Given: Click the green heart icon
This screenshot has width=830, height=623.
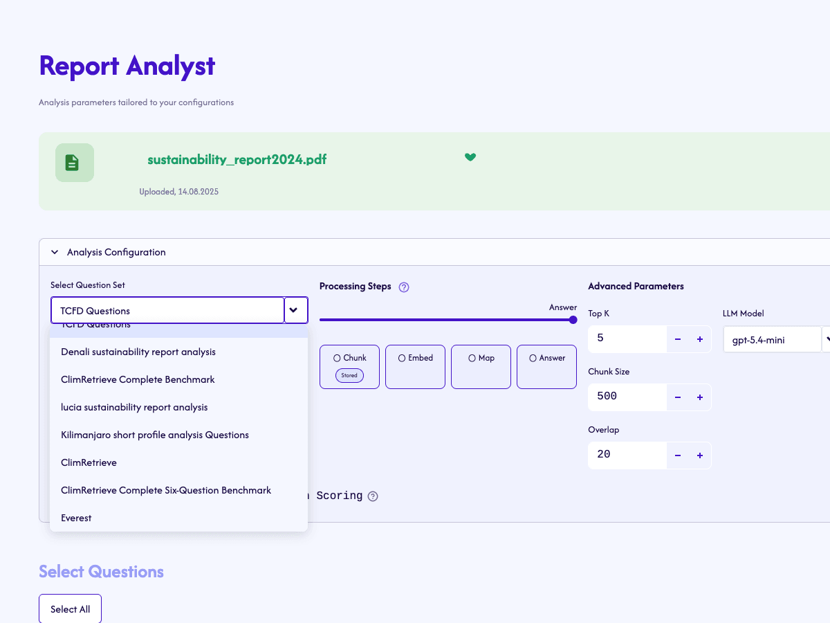Looking at the screenshot, I should (x=470, y=157).
